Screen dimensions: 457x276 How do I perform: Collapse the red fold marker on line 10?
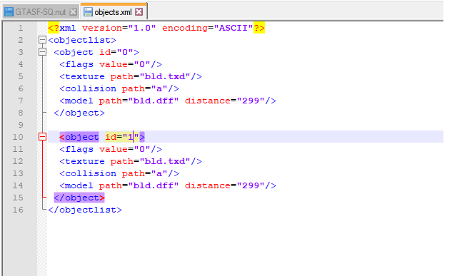point(43,137)
